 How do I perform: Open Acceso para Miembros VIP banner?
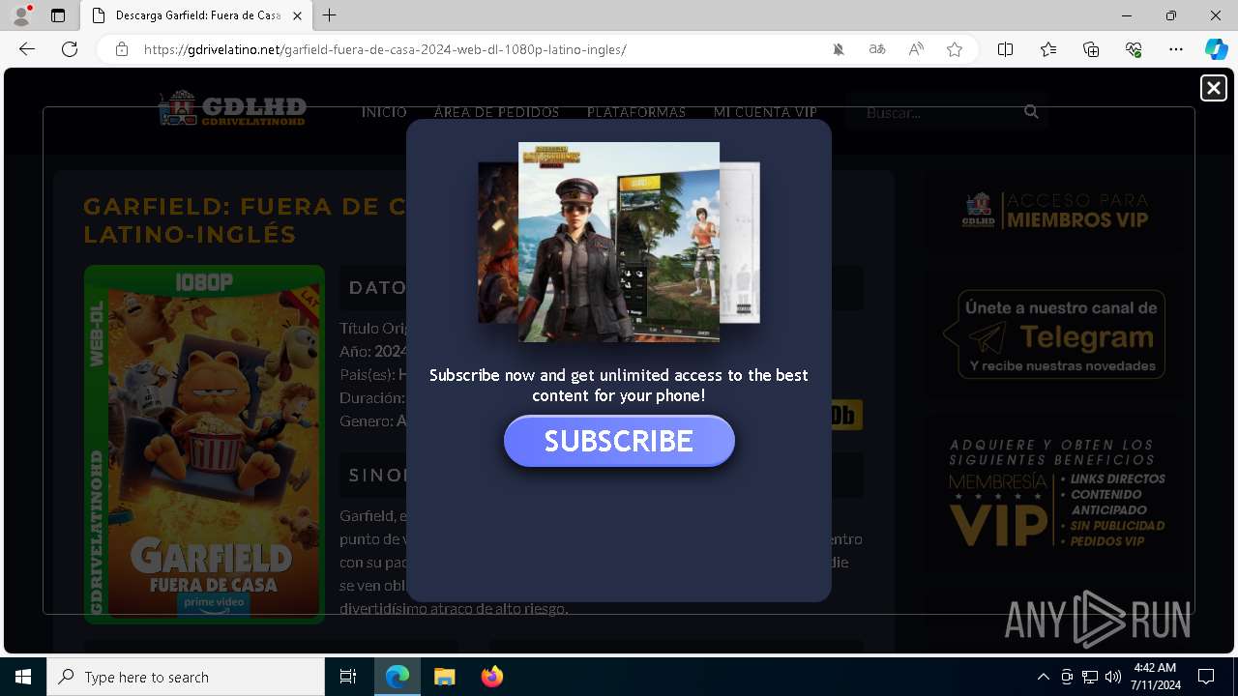(1055, 210)
